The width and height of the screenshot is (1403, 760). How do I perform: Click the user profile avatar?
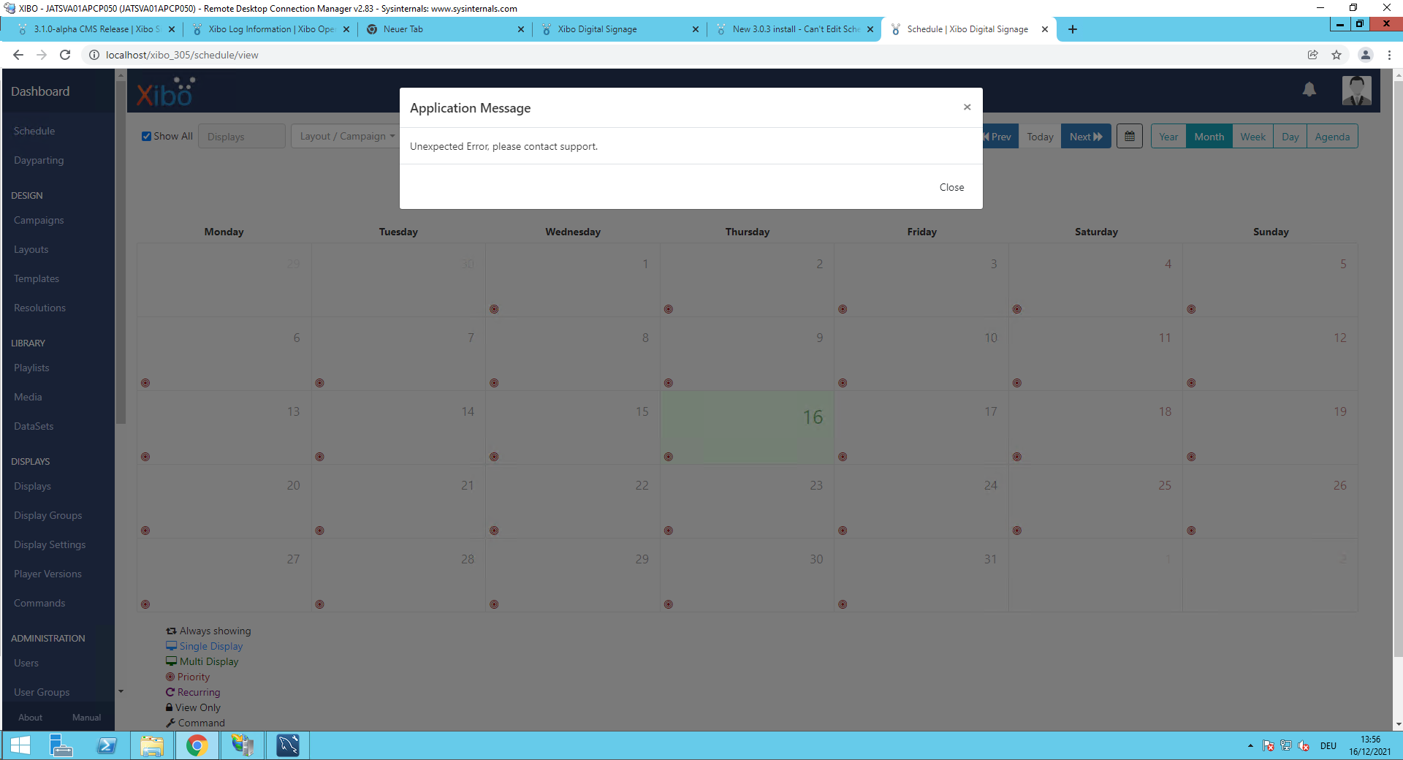point(1356,91)
